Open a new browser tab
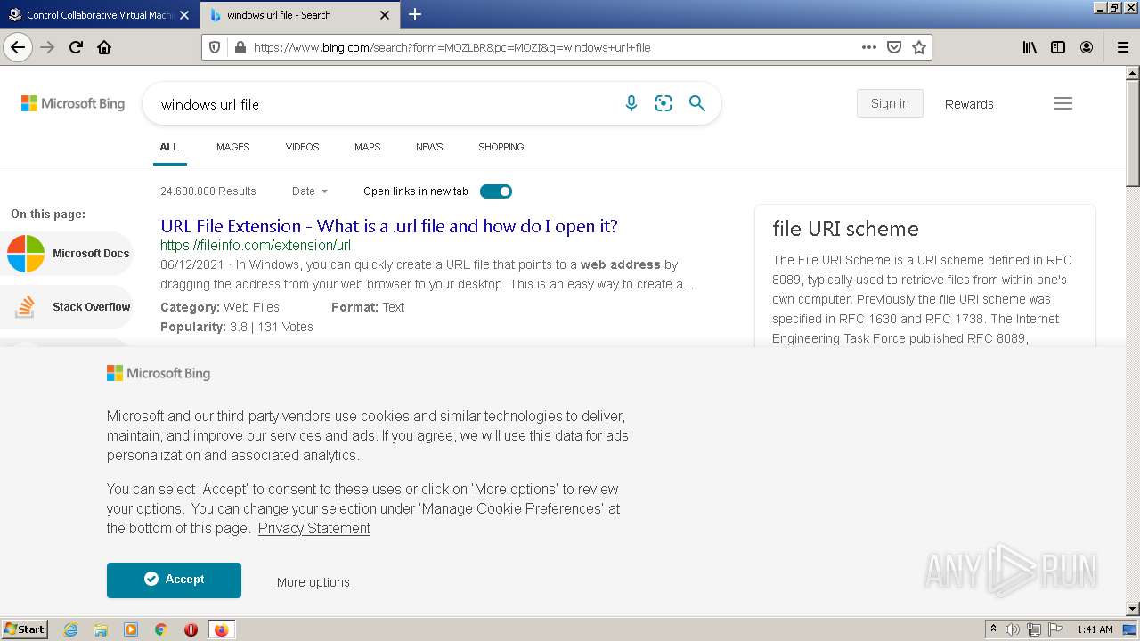This screenshot has height=641, width=1140. [x=415, y=14]
